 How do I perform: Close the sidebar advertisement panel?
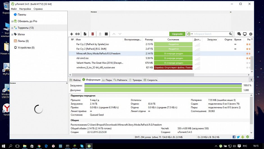tap(67, 83)
